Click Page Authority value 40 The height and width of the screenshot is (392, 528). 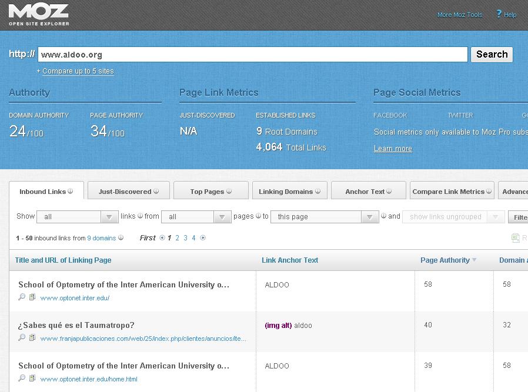coord(428,324)
